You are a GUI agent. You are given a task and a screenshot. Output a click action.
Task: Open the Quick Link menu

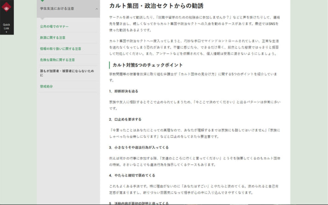pos(6,26)
